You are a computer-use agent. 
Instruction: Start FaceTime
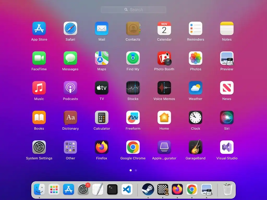tap(39, 58)
